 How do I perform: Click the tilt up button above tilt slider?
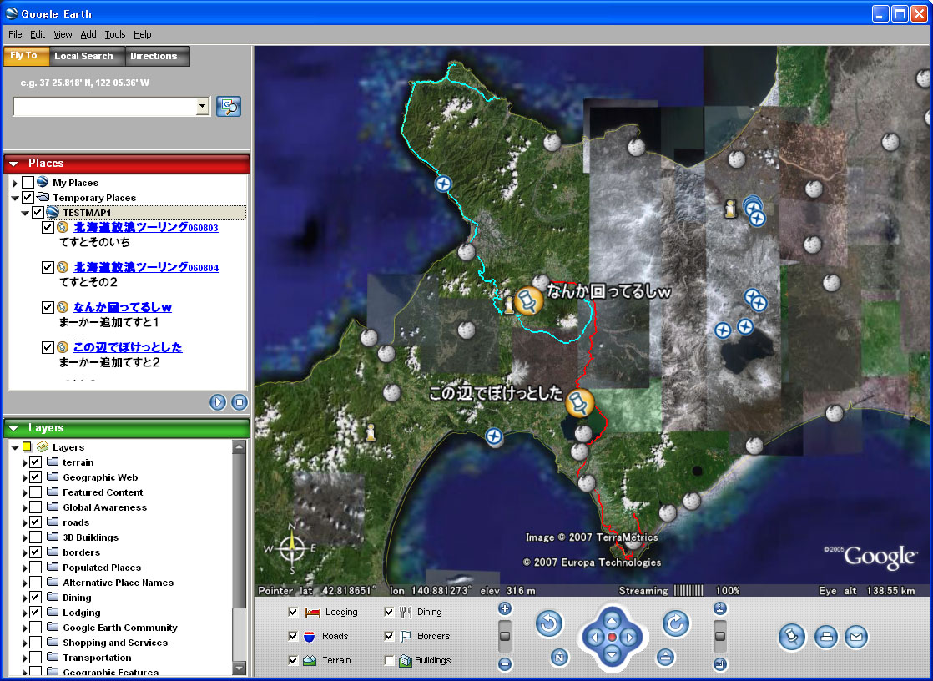(720, 608)
